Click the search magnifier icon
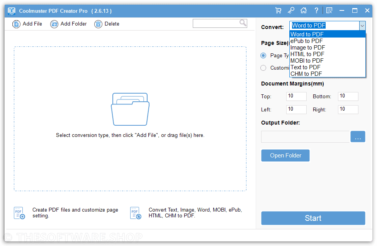 click(x=243, y=23)
